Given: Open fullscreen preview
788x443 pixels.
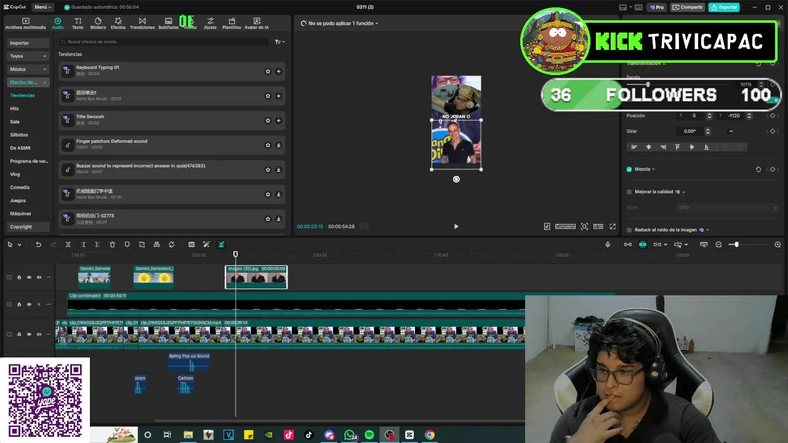Looking at the screenshot, I should tap(613, 226).
